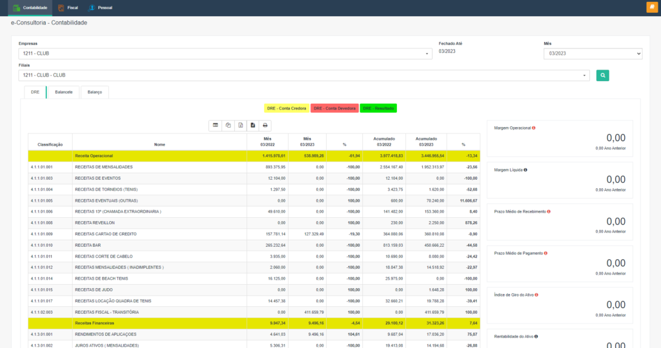Click the green search magnifier button

pos(602,75)
